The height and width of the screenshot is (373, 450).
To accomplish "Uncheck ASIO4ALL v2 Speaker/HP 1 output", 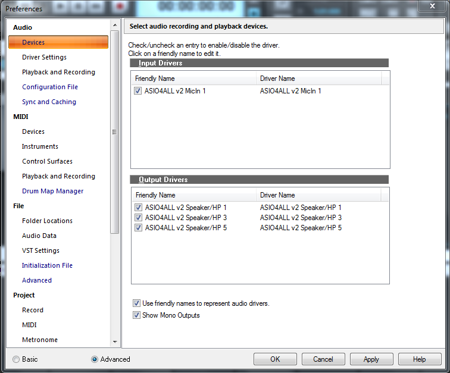I will coord(138,208).
